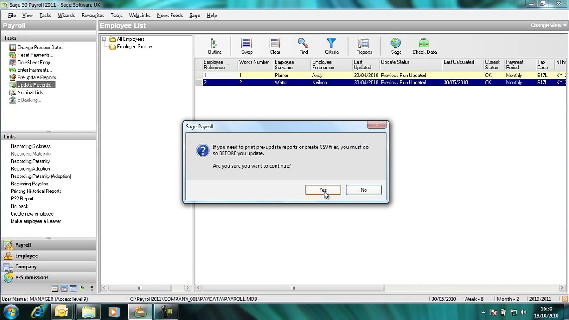Open Change Process Date task
Screen dimensions: 569x320
40,48
